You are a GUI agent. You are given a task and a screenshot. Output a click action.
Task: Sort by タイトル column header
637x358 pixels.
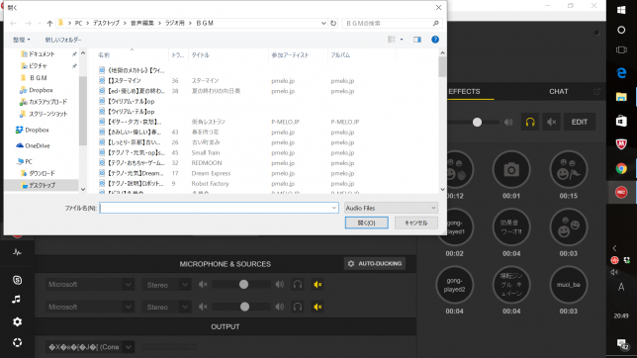coord(227,54)
